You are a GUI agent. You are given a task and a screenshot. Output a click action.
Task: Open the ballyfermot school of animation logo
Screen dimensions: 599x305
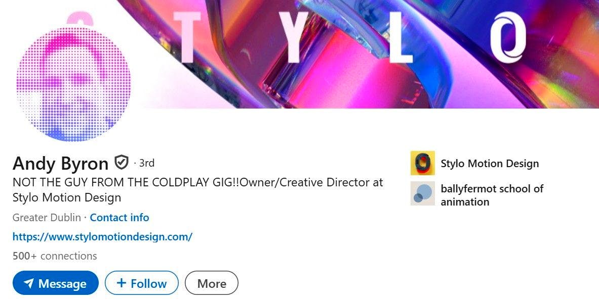click(422, 193)
